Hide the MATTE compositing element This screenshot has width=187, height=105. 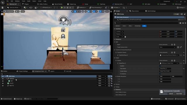[x=3, y=86]
